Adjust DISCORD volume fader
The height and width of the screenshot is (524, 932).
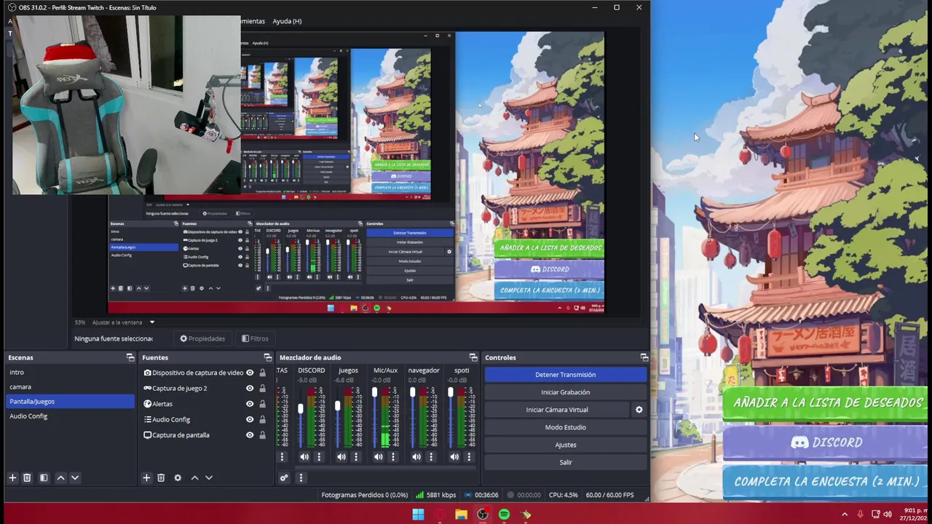tap(300, 410)
